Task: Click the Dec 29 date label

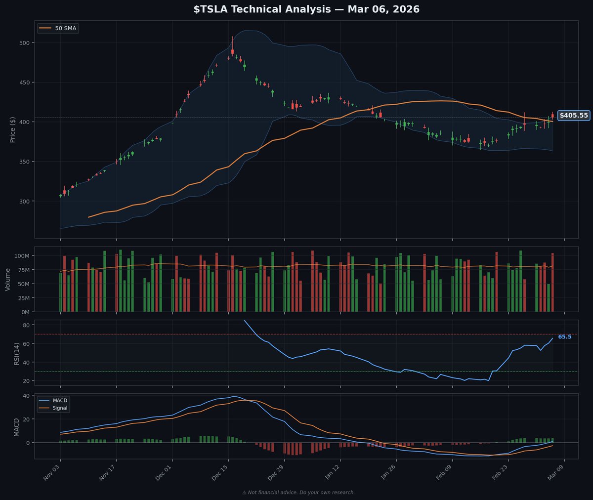Action: click(275, 474)
